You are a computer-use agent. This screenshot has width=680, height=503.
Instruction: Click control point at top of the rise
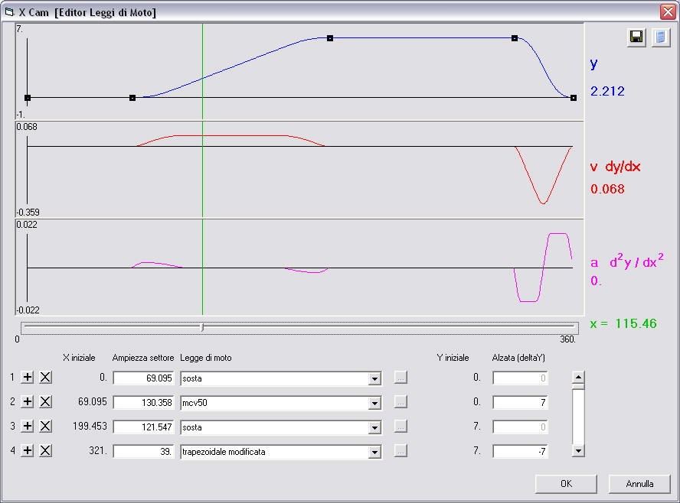click(x=330, y=38)
